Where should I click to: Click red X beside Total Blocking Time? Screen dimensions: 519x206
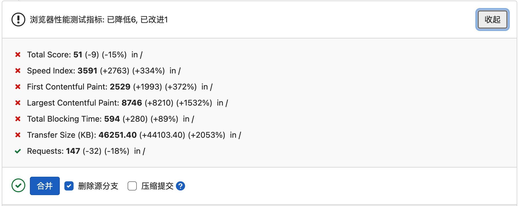tap(18, 119)
